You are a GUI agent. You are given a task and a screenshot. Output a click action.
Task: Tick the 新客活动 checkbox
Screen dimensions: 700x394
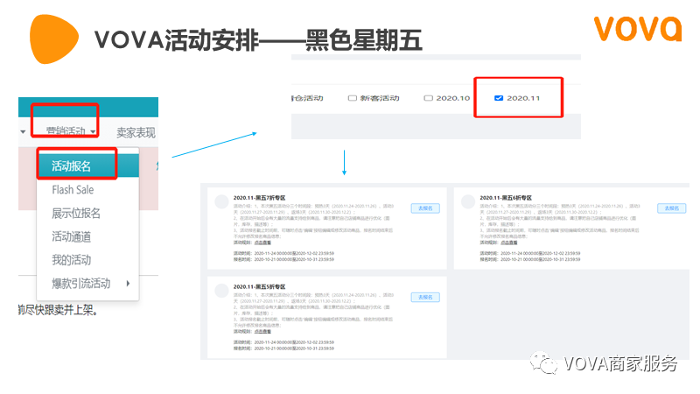coord(353,98)
